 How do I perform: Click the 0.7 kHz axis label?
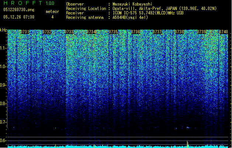click(3, 122)
